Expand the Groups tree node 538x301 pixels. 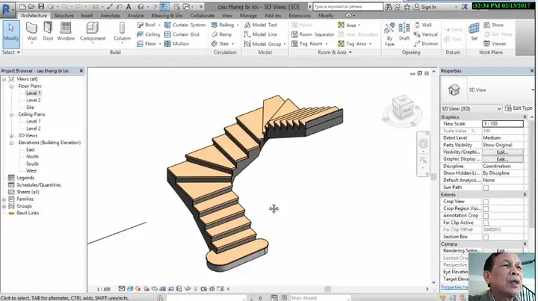(x=4, y=206)
